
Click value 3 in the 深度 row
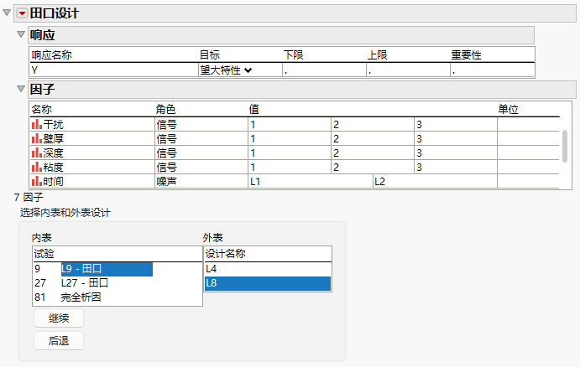tap(456, 152)
